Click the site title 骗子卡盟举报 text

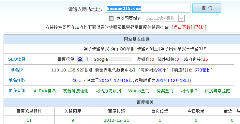pos(96,49)
